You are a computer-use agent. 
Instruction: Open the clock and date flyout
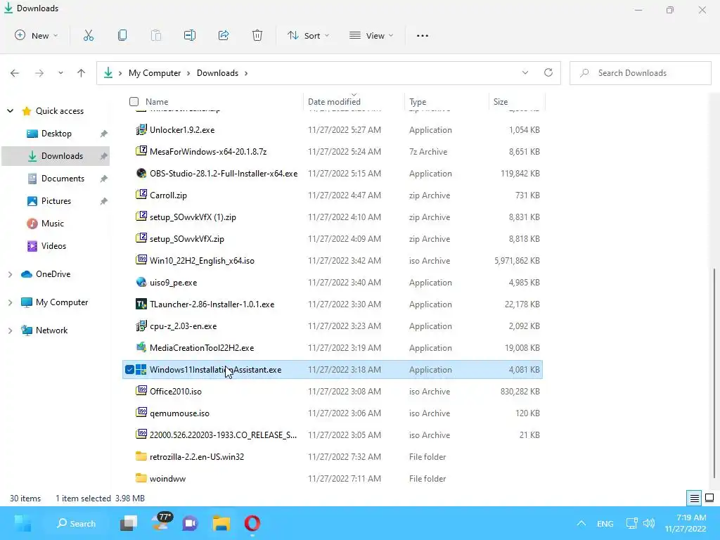tap(686, 523)
